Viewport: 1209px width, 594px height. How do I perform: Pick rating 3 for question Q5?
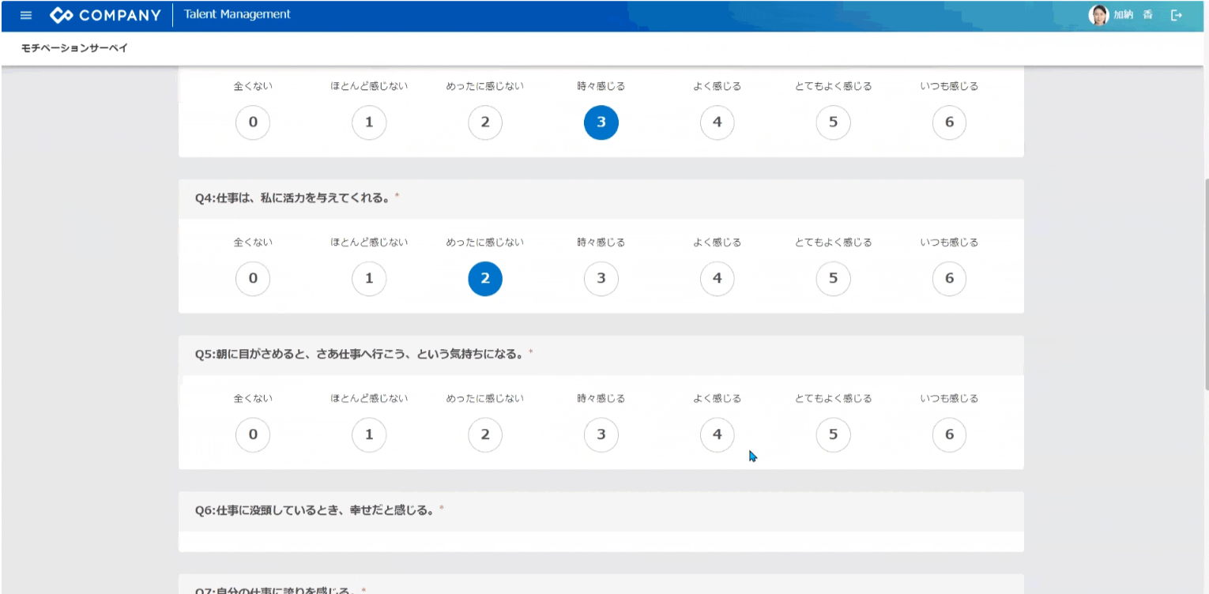[x=601, y=434]
